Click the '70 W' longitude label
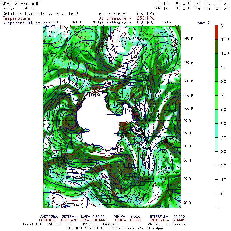 tap(187, 146)
